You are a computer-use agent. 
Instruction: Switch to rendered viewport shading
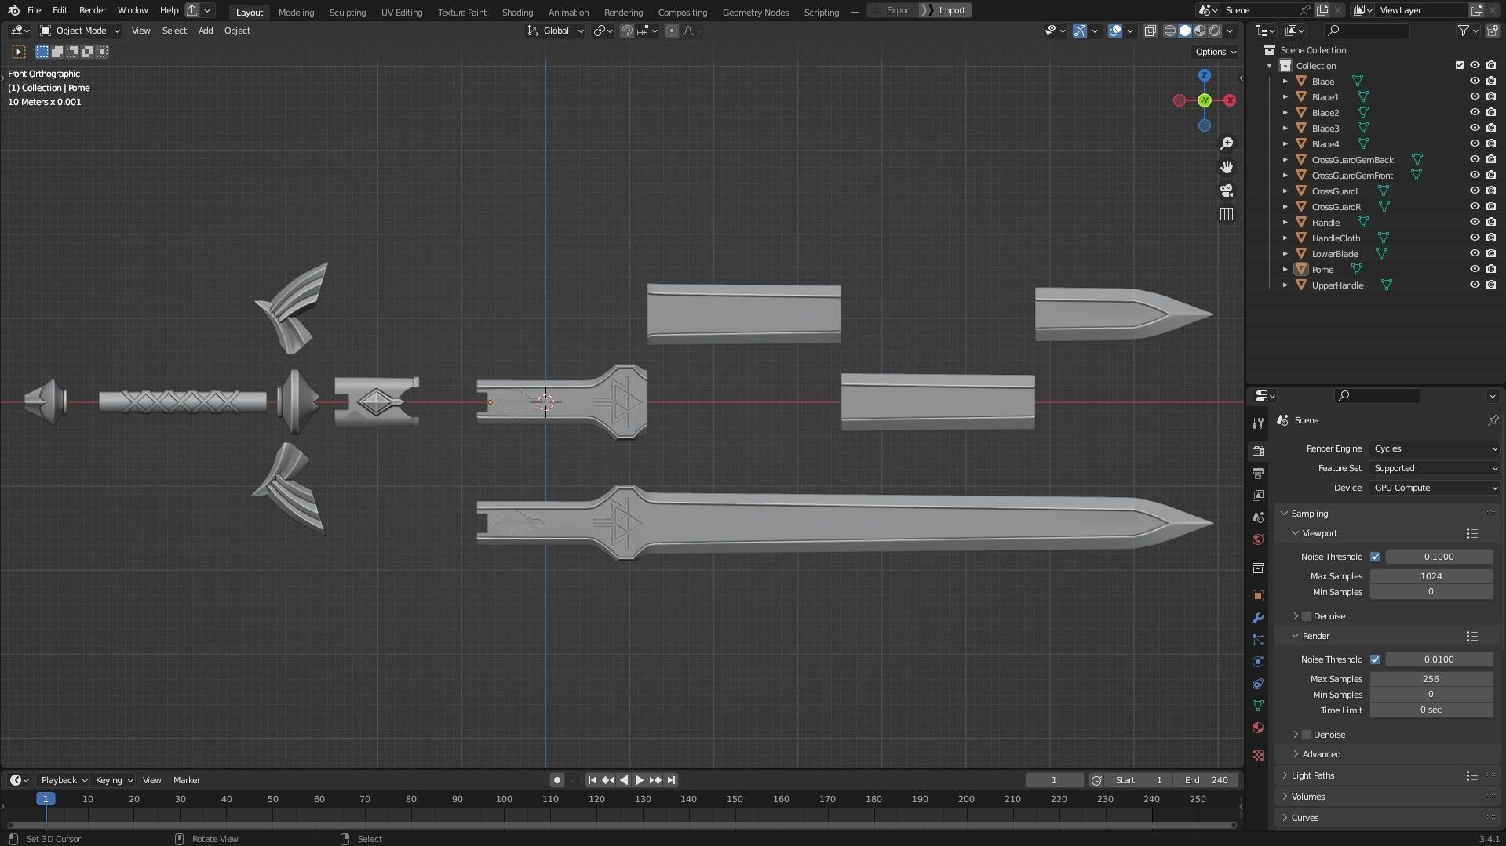[x=1215, y=31]
